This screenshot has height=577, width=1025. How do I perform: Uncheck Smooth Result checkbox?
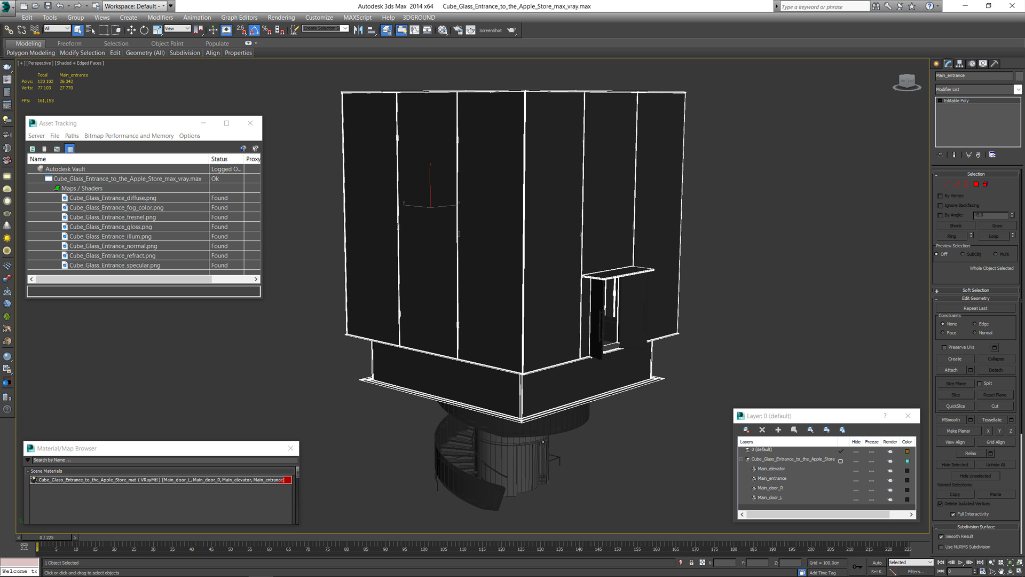(941, 537)
